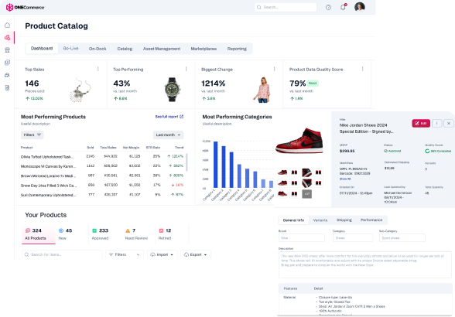Select the Asset Management tab

pyautogui.click(x=162, y=49)
